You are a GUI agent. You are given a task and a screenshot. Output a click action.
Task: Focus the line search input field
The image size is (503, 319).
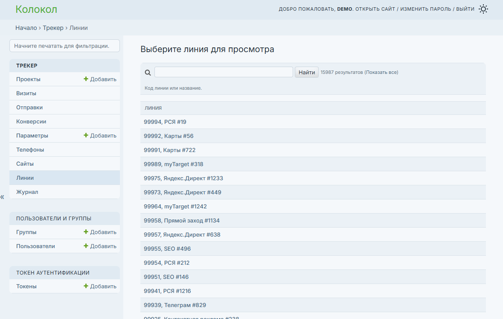click(x=224, y=72)
